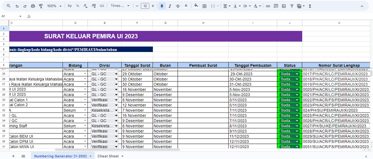
Task: Open text rotation options
Action: coord(258,6)
